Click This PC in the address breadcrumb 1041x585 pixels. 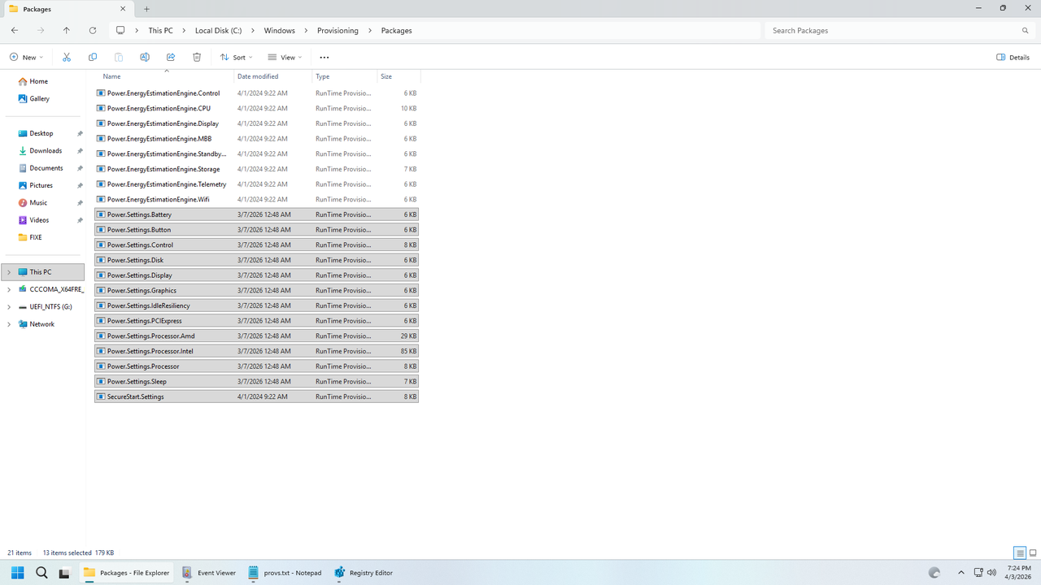pyautogui.click(x=160, y=31)
